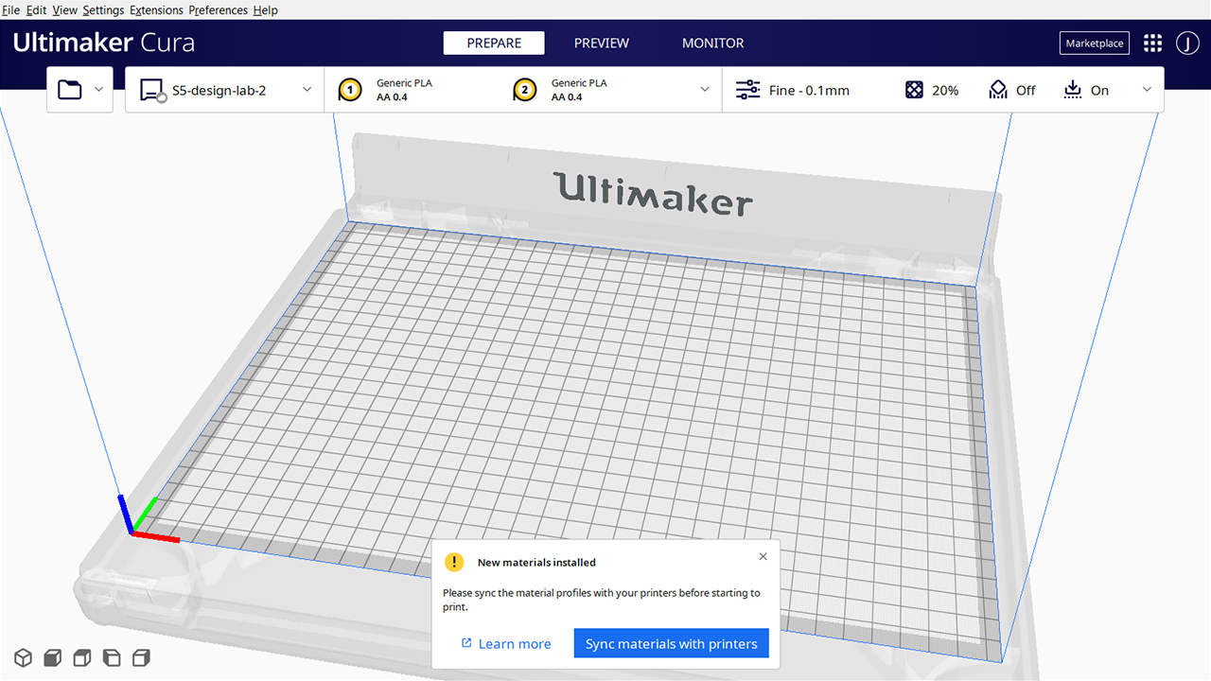Click the external link icon beside Learn more
Image resolution: width=1211 pixels, height=681 pixels.
click(x=466, y=643)
